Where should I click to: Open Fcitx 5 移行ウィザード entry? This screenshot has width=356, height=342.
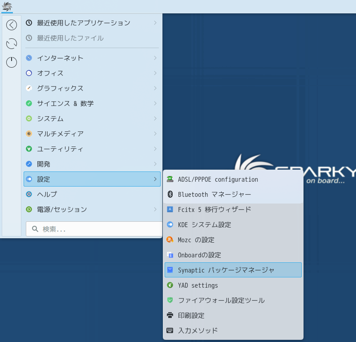tap(233, 209)
